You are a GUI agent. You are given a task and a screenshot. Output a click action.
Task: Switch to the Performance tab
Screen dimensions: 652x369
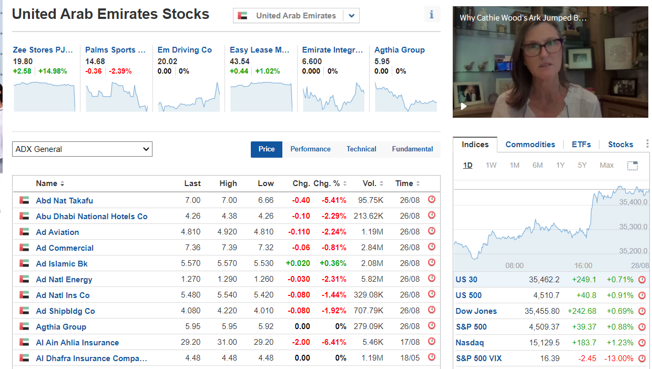[x=311, y=149]
